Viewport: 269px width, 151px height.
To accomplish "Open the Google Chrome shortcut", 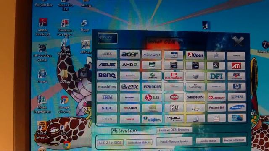I will (64, 104).
